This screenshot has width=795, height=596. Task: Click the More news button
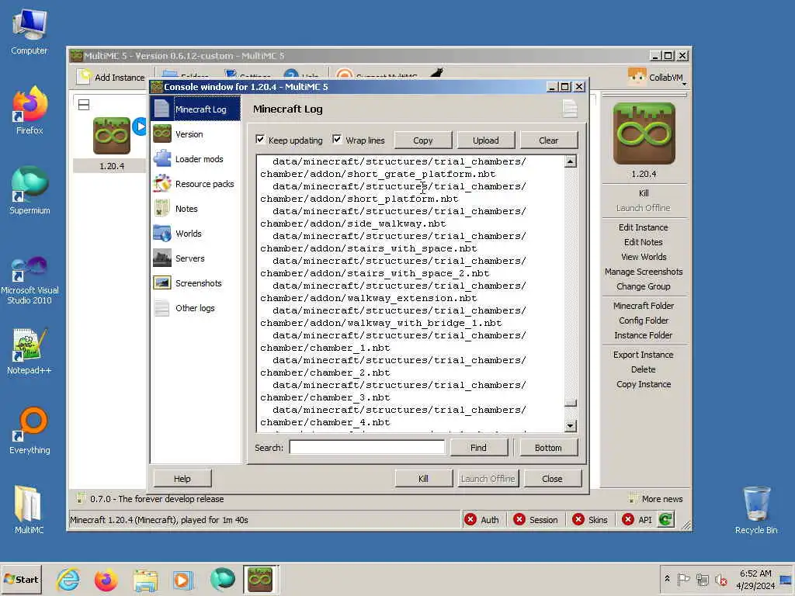655,499
